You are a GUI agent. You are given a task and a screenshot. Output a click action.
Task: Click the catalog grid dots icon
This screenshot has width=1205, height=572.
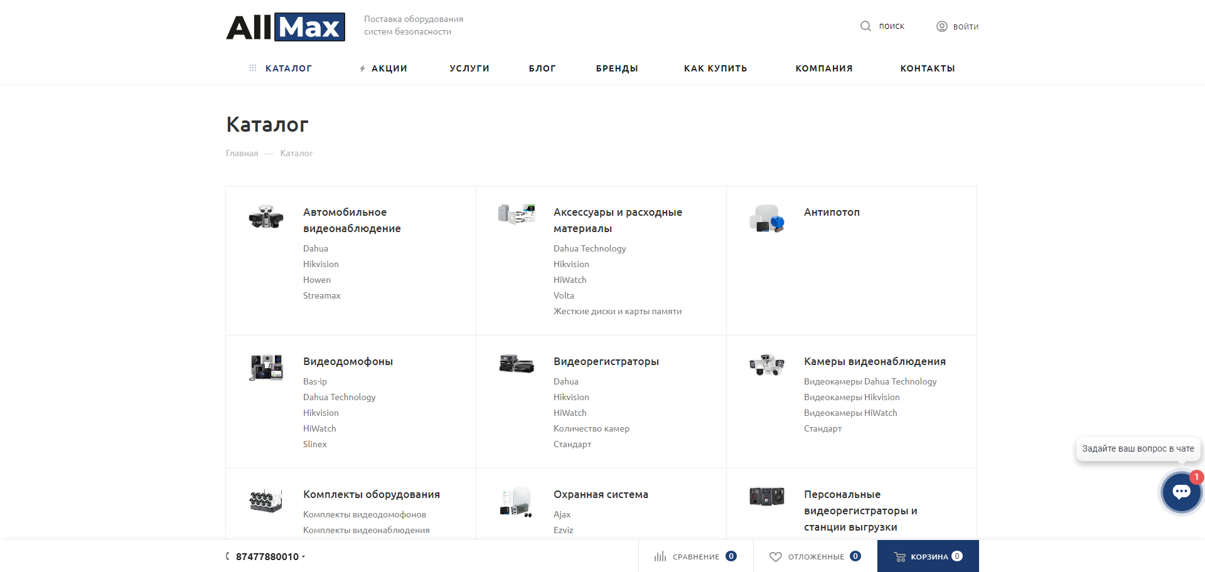pyautogui.click(x=253, y=68)
